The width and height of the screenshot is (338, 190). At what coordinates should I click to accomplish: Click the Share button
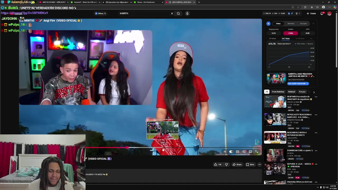[237, 165]
